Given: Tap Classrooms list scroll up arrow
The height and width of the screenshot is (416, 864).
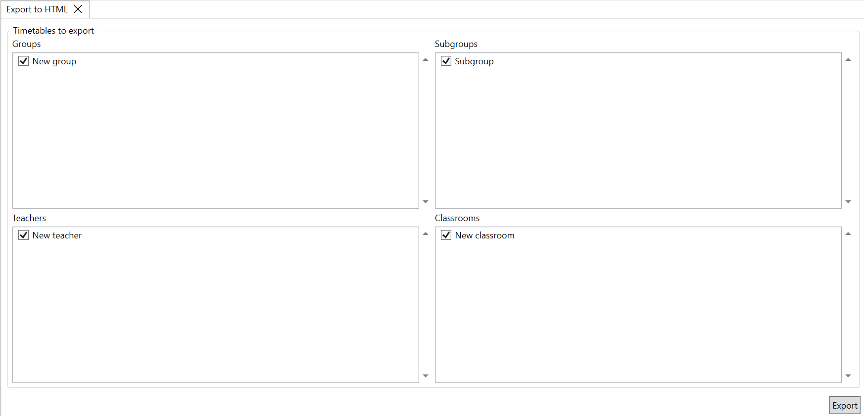Looking at the screenshot, I should click(x=848, y=234).
